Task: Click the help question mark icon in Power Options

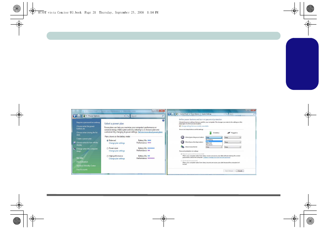Action: [163, 120]
